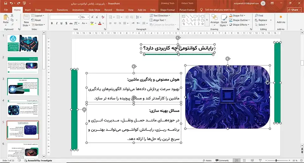Switch to the Animations tab
The height and width of the screenshot is (163, 304).
78,10
